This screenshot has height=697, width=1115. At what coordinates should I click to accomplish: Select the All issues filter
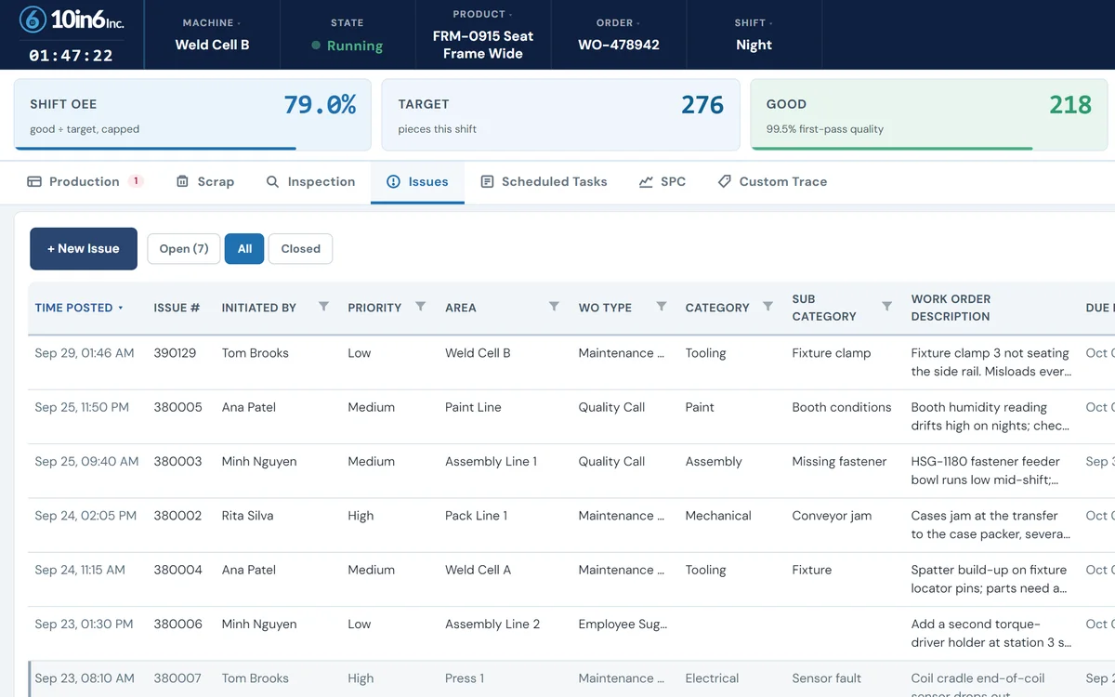tap(244, 249)
